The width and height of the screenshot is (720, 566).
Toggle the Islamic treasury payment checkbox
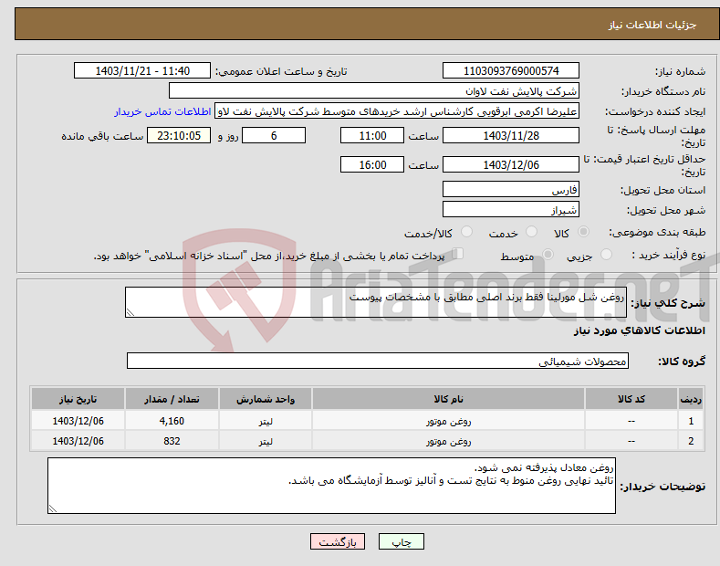457,254
